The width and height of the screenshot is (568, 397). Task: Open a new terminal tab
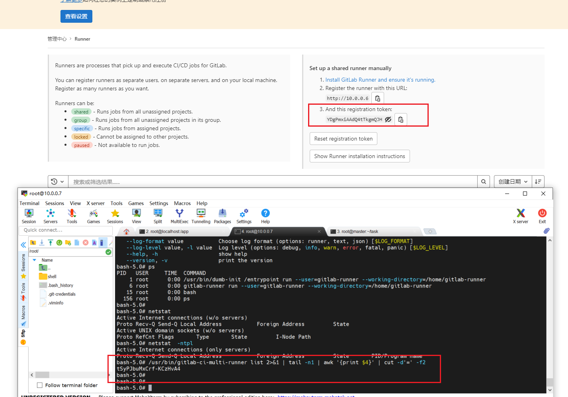click(430, 231)
